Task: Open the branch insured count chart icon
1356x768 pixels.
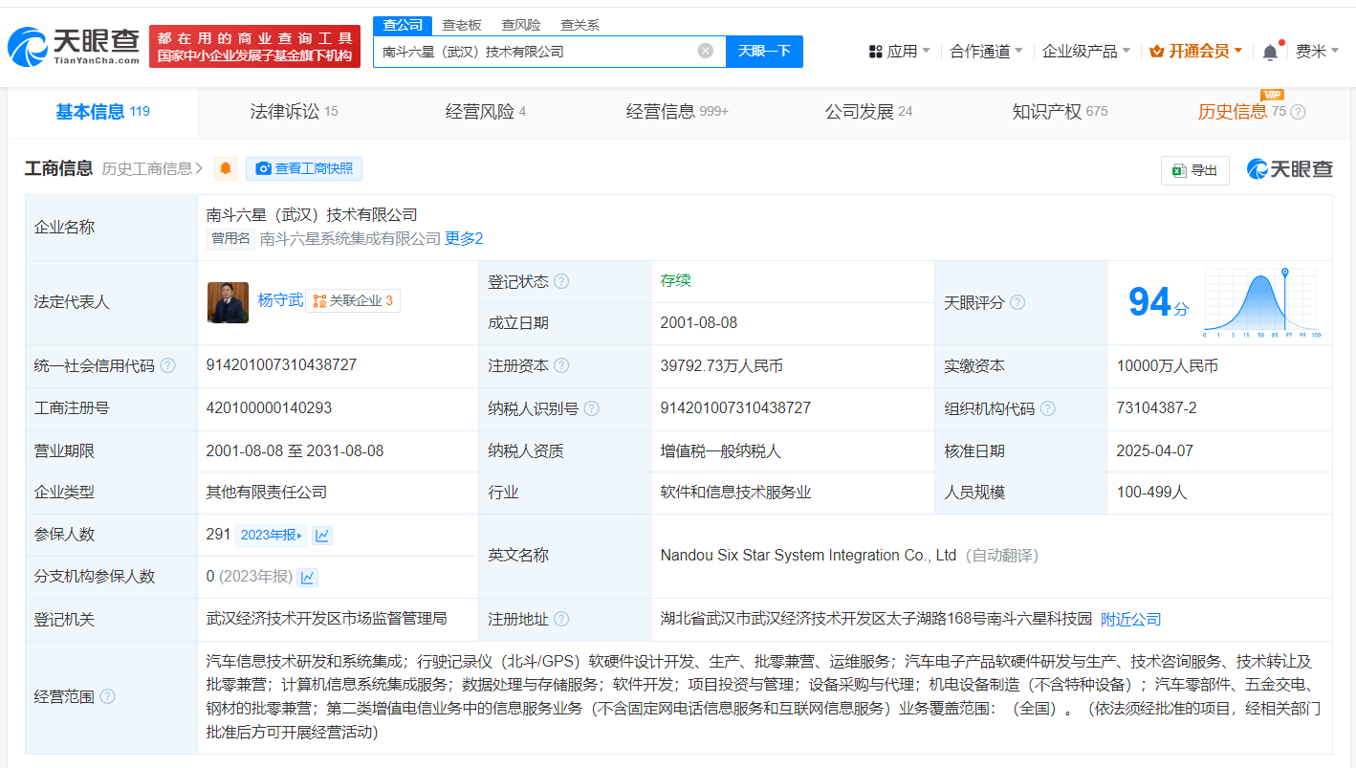Action: [307, 577]
